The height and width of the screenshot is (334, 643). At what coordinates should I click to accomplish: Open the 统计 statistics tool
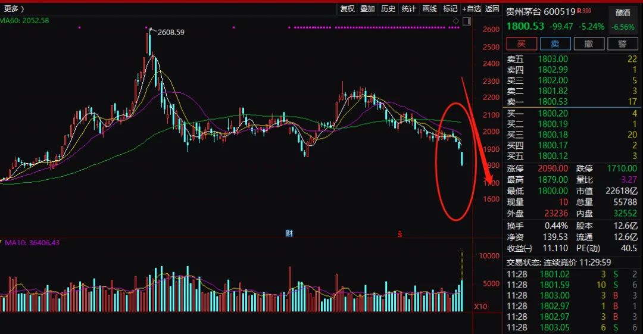[x=408, y=8]
